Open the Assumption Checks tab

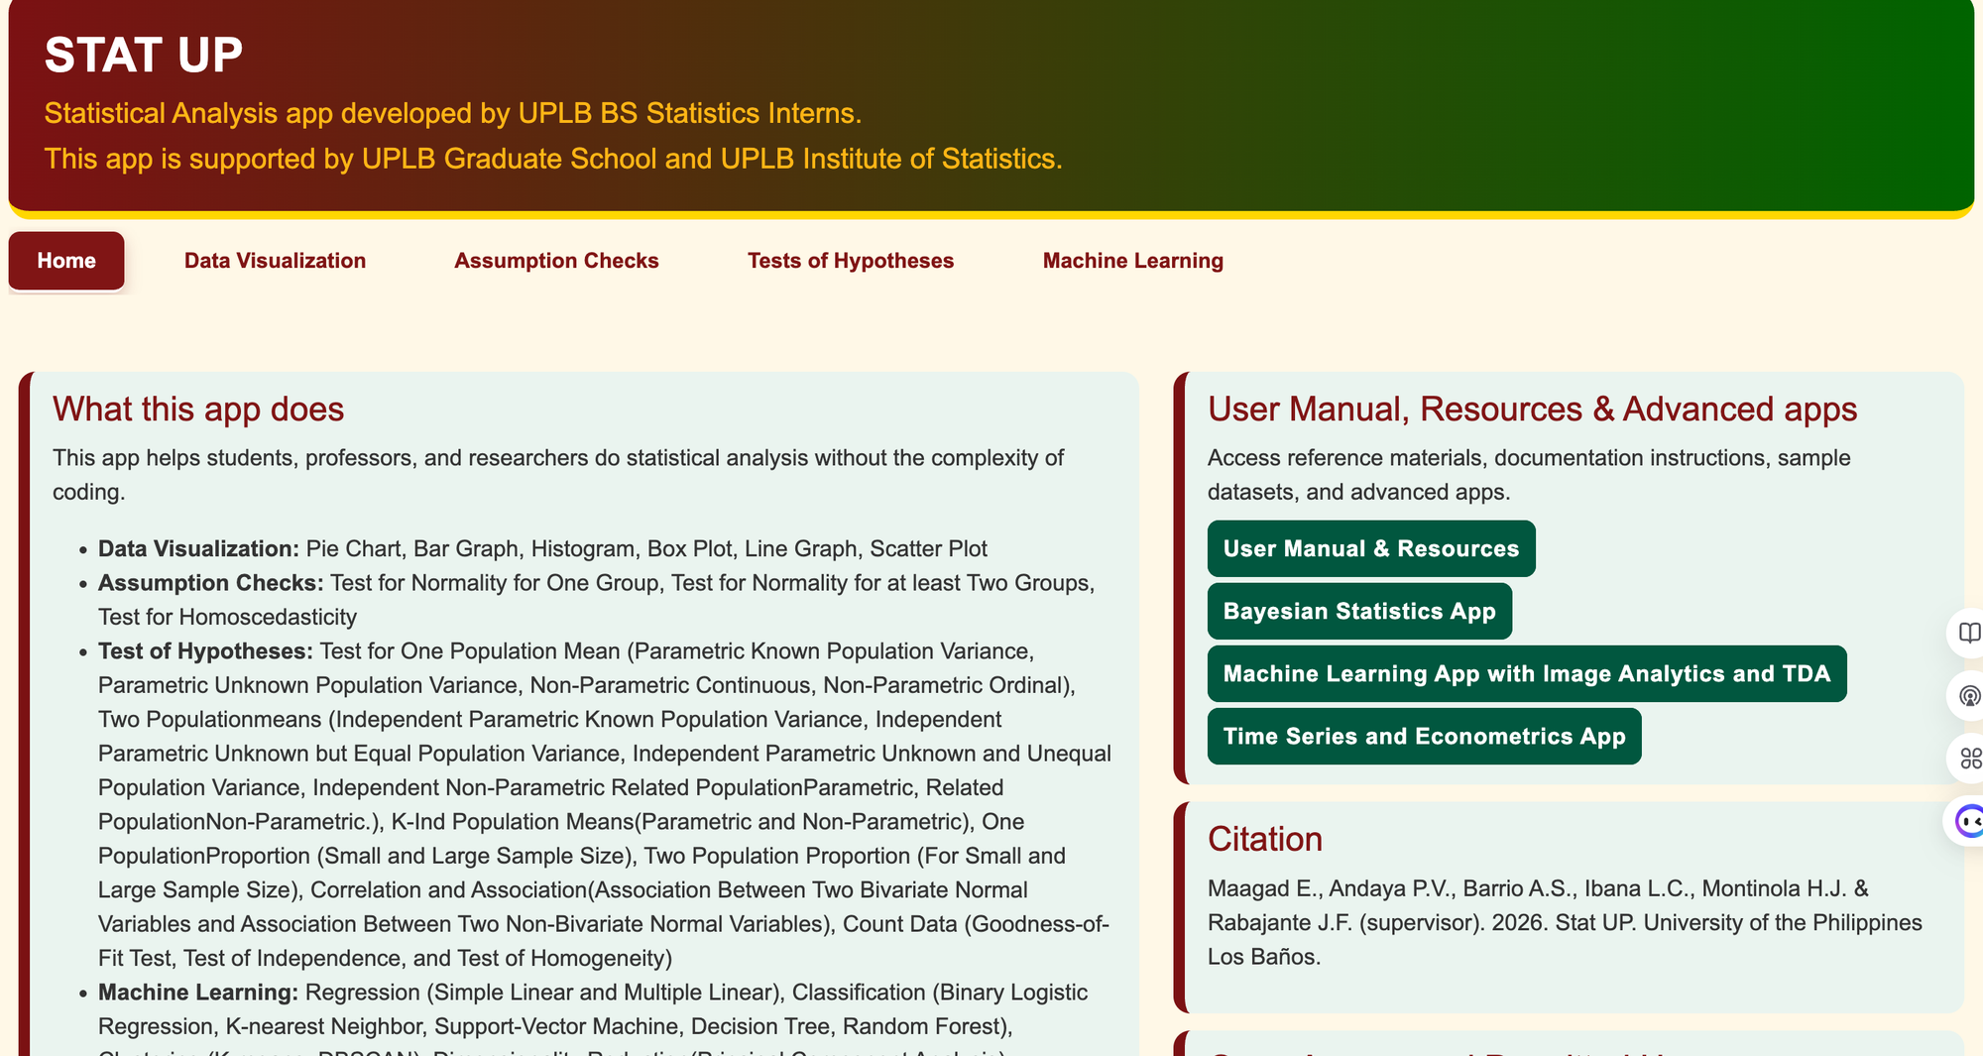point(556,261)
